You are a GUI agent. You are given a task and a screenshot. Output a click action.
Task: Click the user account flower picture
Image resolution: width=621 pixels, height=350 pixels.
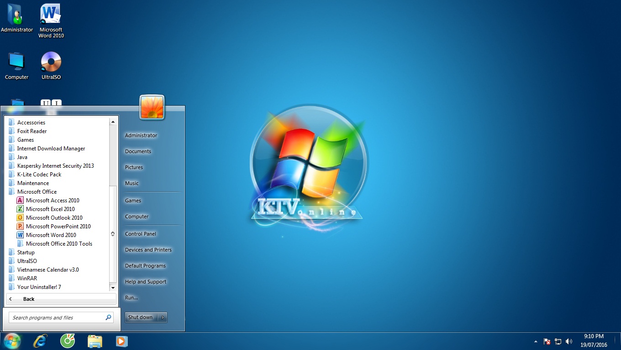(152, 108)
